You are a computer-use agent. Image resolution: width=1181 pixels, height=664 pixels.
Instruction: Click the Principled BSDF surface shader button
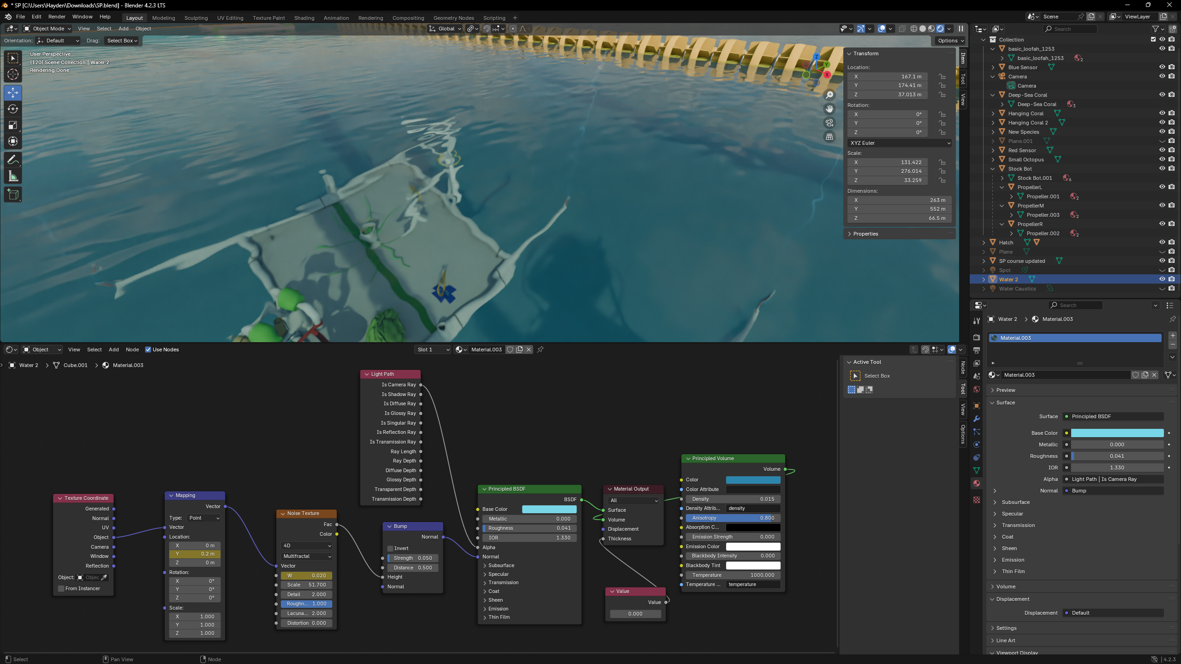(x=1113, y=416)
